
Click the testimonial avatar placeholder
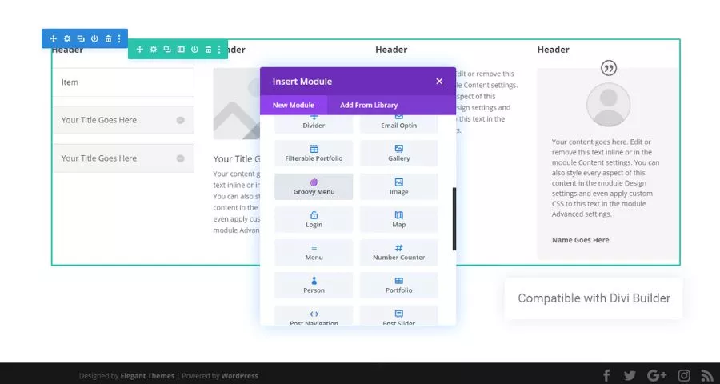[x=609, y=105]
